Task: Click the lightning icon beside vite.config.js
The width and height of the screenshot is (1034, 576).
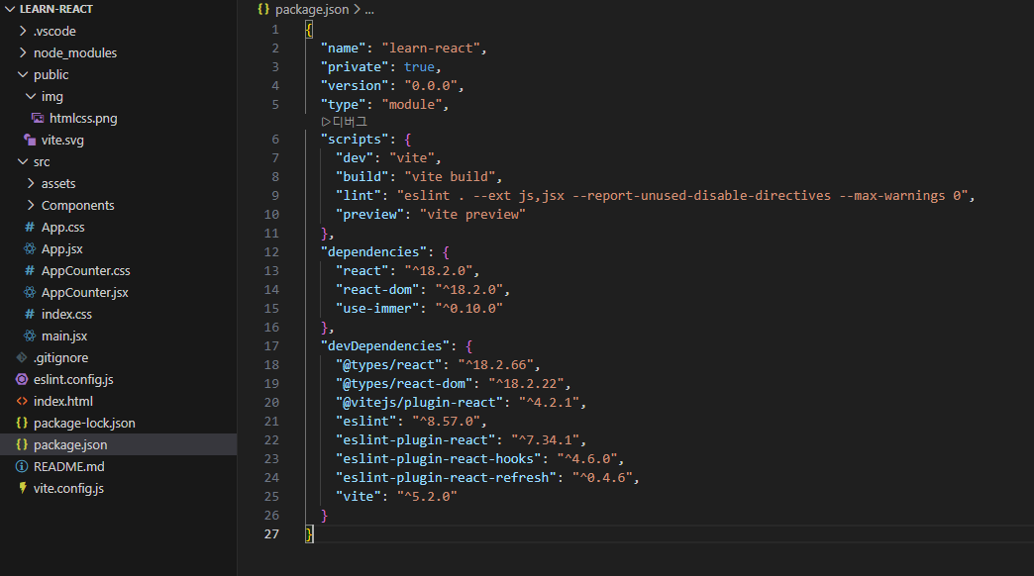Action: [x=22, y=488]
